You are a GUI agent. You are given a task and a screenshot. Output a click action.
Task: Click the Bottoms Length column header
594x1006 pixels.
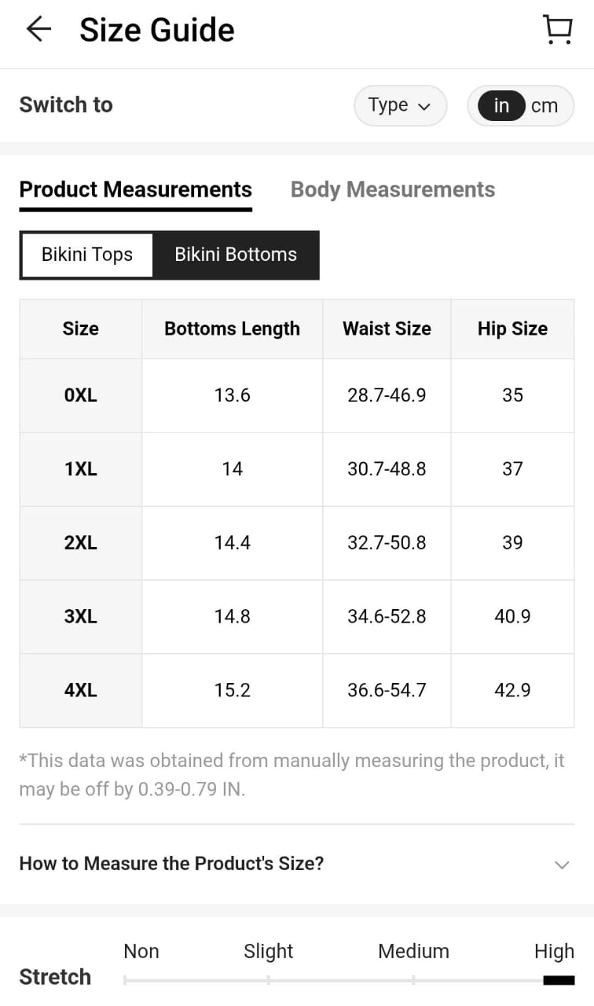[x=233, y=329]
